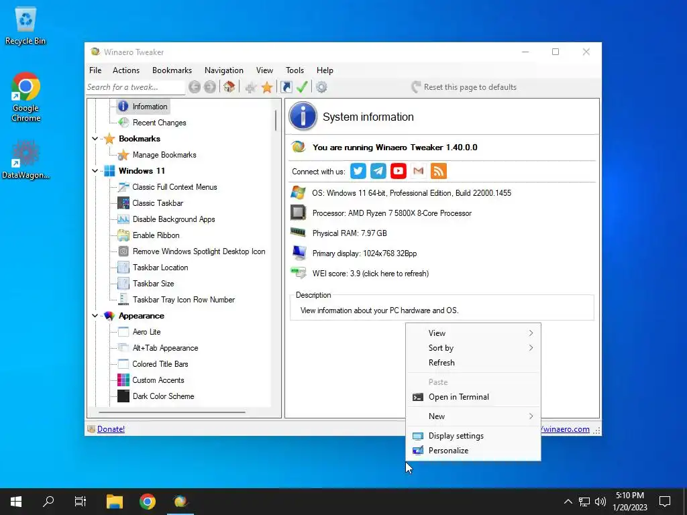
Task: Click the Winaero Tweaker taskbar icon
Action: (180, 502)
